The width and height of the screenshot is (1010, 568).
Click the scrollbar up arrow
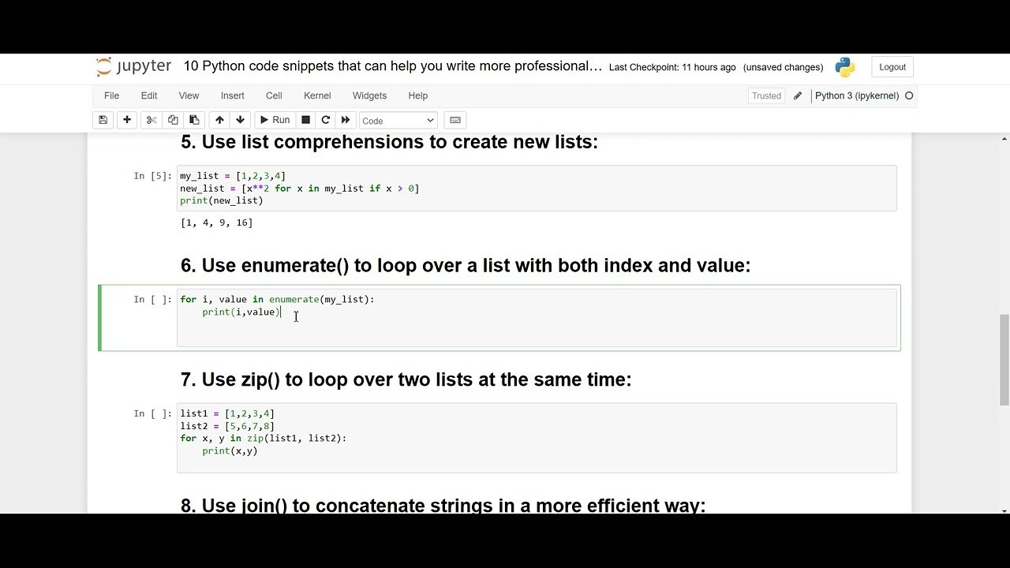tap(1004, 139)
